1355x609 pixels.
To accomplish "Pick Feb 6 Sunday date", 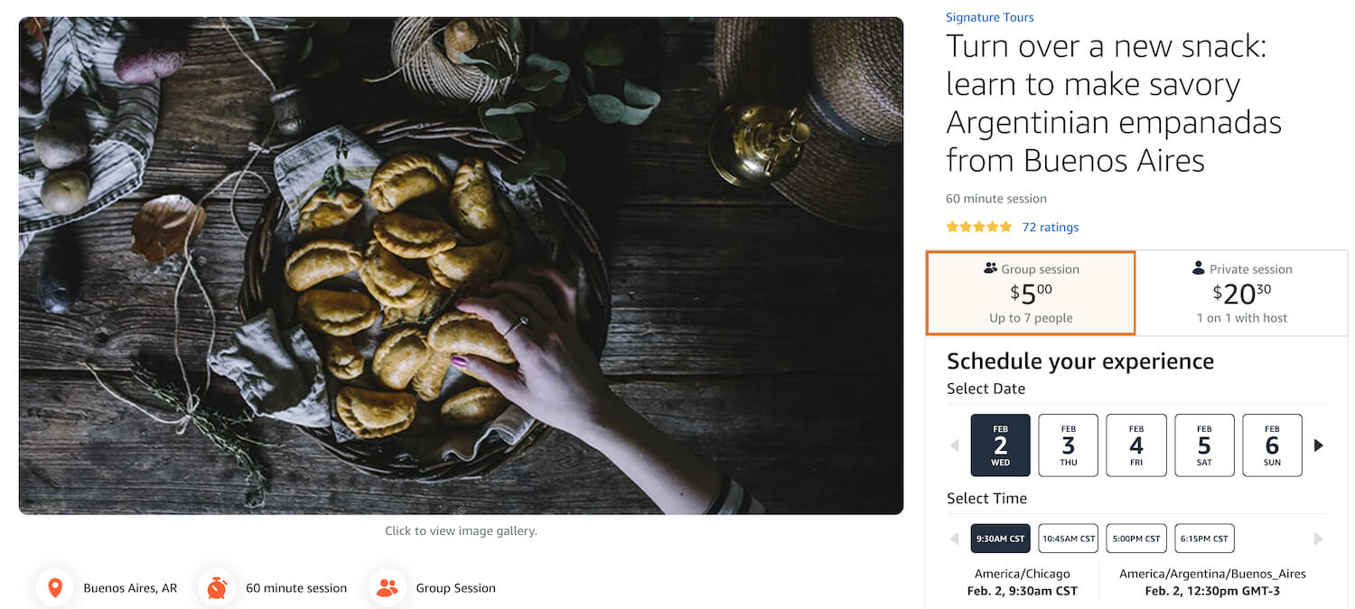I will [1272, 445].
